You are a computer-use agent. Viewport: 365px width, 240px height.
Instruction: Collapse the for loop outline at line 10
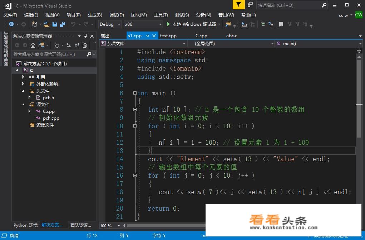tap(135, 126)
